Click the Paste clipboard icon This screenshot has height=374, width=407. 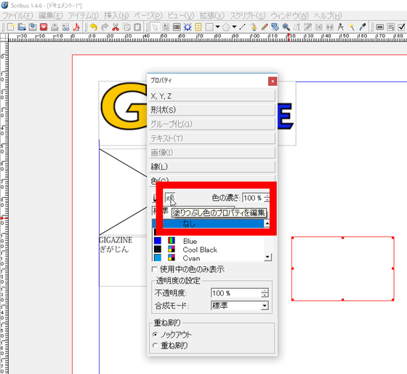pos(137,27)
